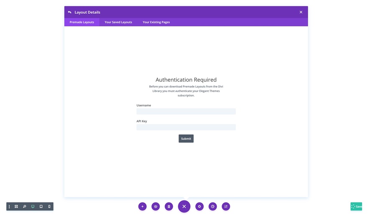Clear layout with trash icon
The width and height of the screenshot is (368, 215).
point(169,207)
